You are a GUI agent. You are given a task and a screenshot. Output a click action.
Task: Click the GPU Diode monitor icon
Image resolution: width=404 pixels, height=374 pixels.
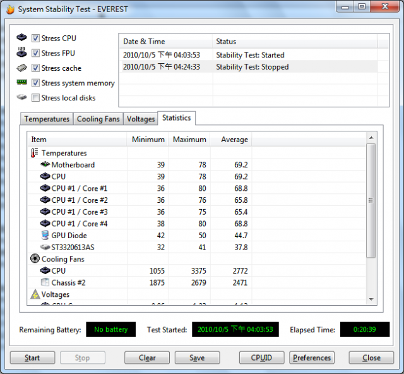coord(45,235)
